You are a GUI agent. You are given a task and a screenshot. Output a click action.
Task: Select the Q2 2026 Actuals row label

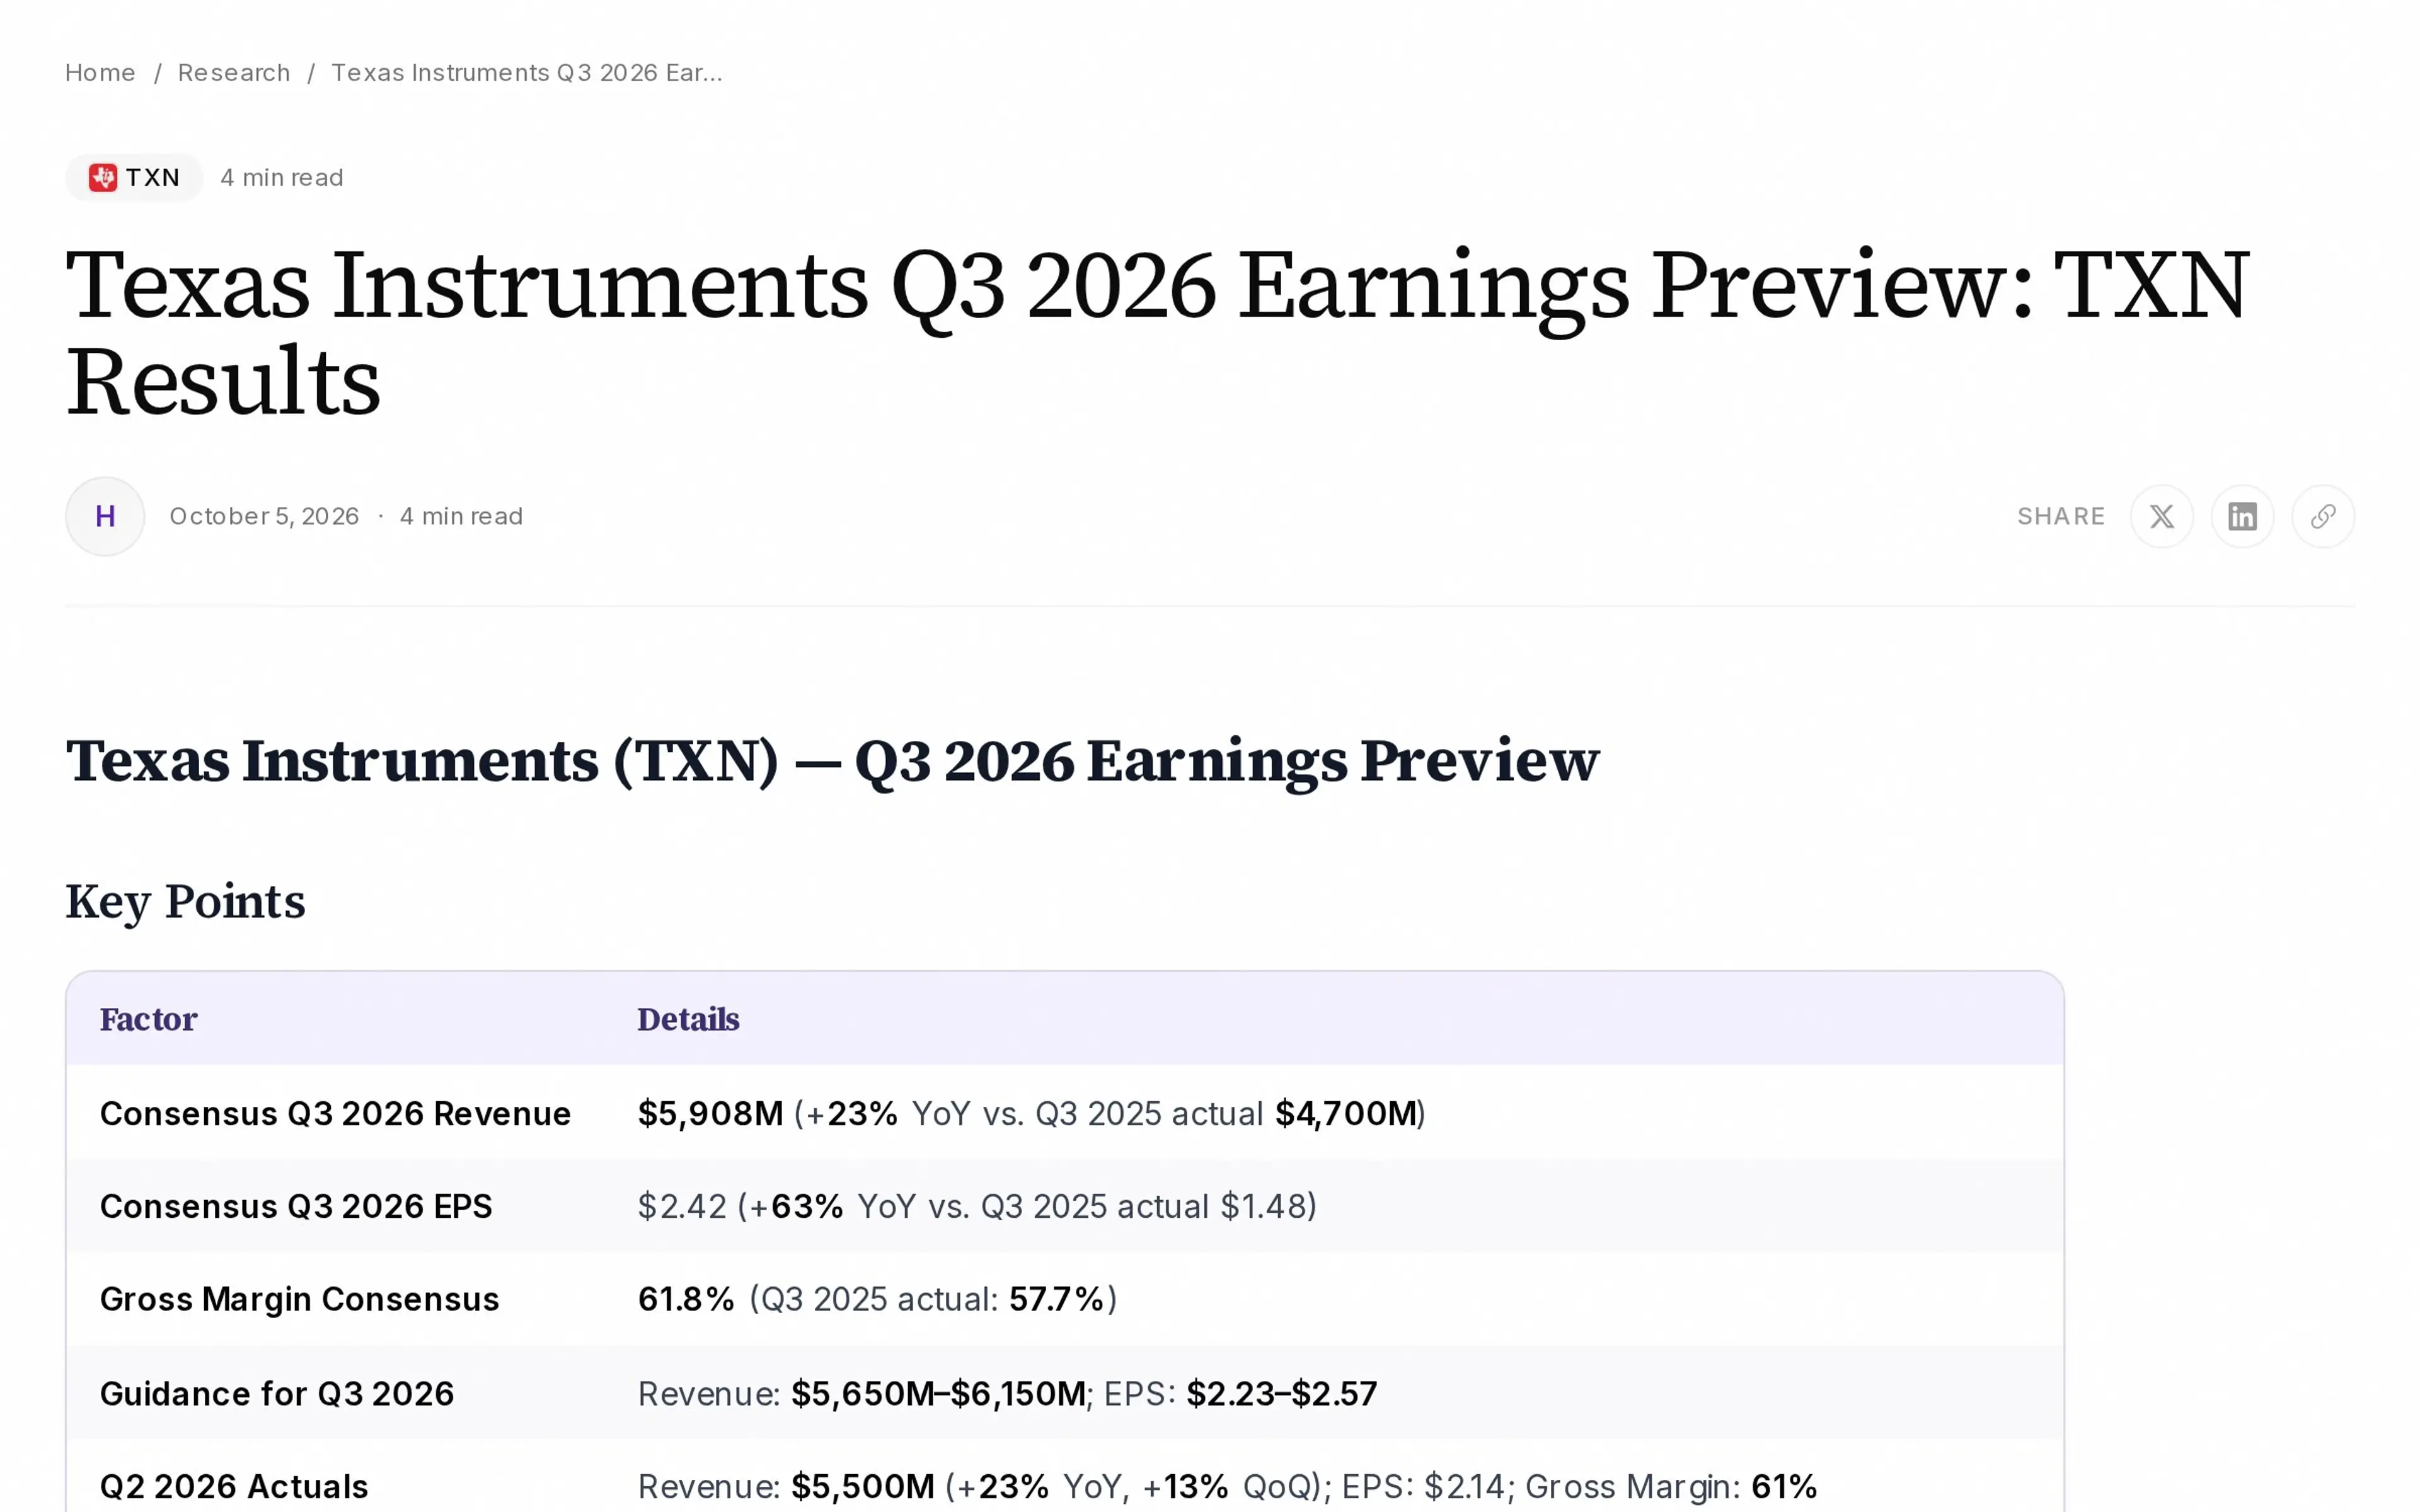coord(234,1486)
